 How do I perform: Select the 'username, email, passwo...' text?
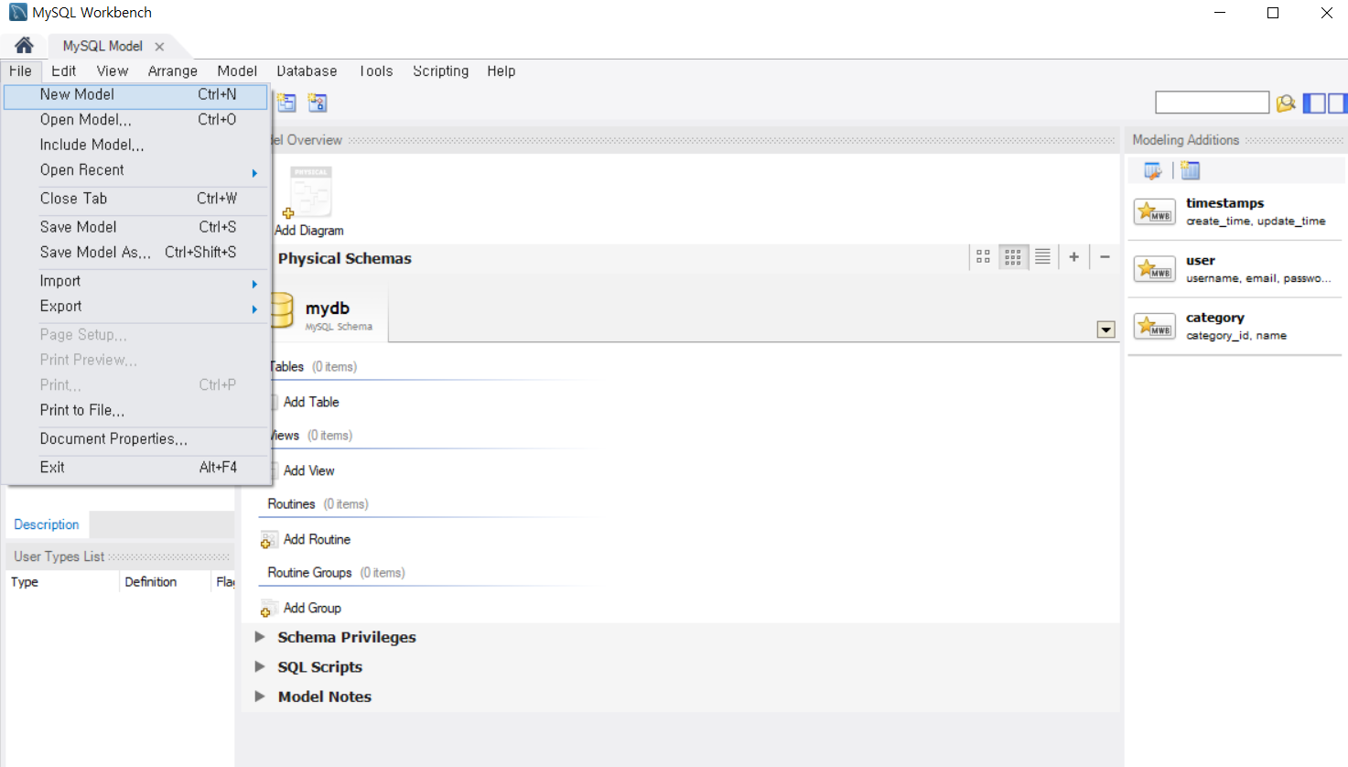coord(1259,278)
